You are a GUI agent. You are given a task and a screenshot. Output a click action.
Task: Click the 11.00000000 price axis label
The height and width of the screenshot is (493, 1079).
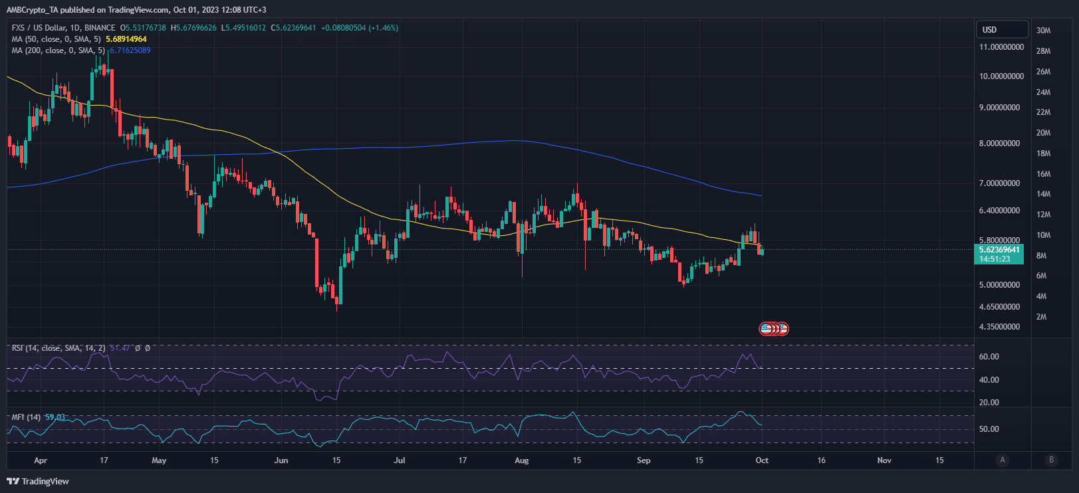click(1001, 47)
